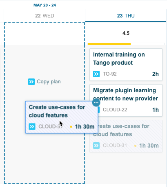Open Internal training on Tango product card
This screenshot has height=187, width=167.
pos(126,65)
